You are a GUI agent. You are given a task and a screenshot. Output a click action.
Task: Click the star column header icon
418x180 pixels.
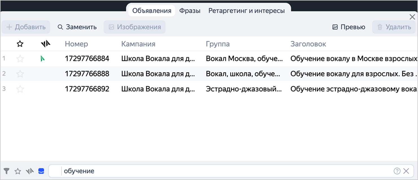[x=20, y=44]
